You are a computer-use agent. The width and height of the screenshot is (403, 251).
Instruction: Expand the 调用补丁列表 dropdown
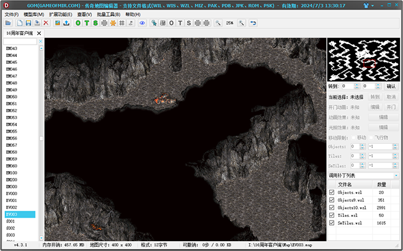tap(395, 175)
